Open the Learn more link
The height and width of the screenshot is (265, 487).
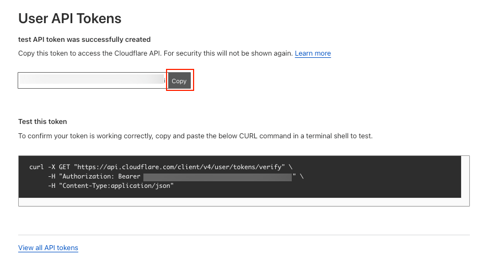tap(313, 53)
